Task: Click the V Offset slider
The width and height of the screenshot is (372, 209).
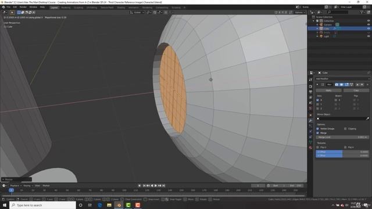Action: pyautogui.click(x=342, y=156)
